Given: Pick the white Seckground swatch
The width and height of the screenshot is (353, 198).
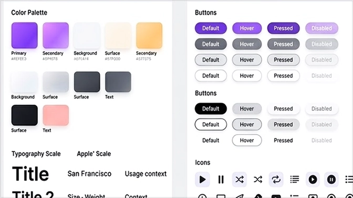Looking at the screenshot, I should 87,35.
